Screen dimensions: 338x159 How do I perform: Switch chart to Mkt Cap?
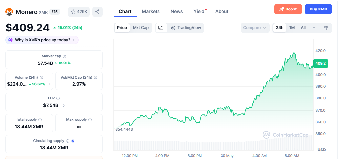pos(141,28)
